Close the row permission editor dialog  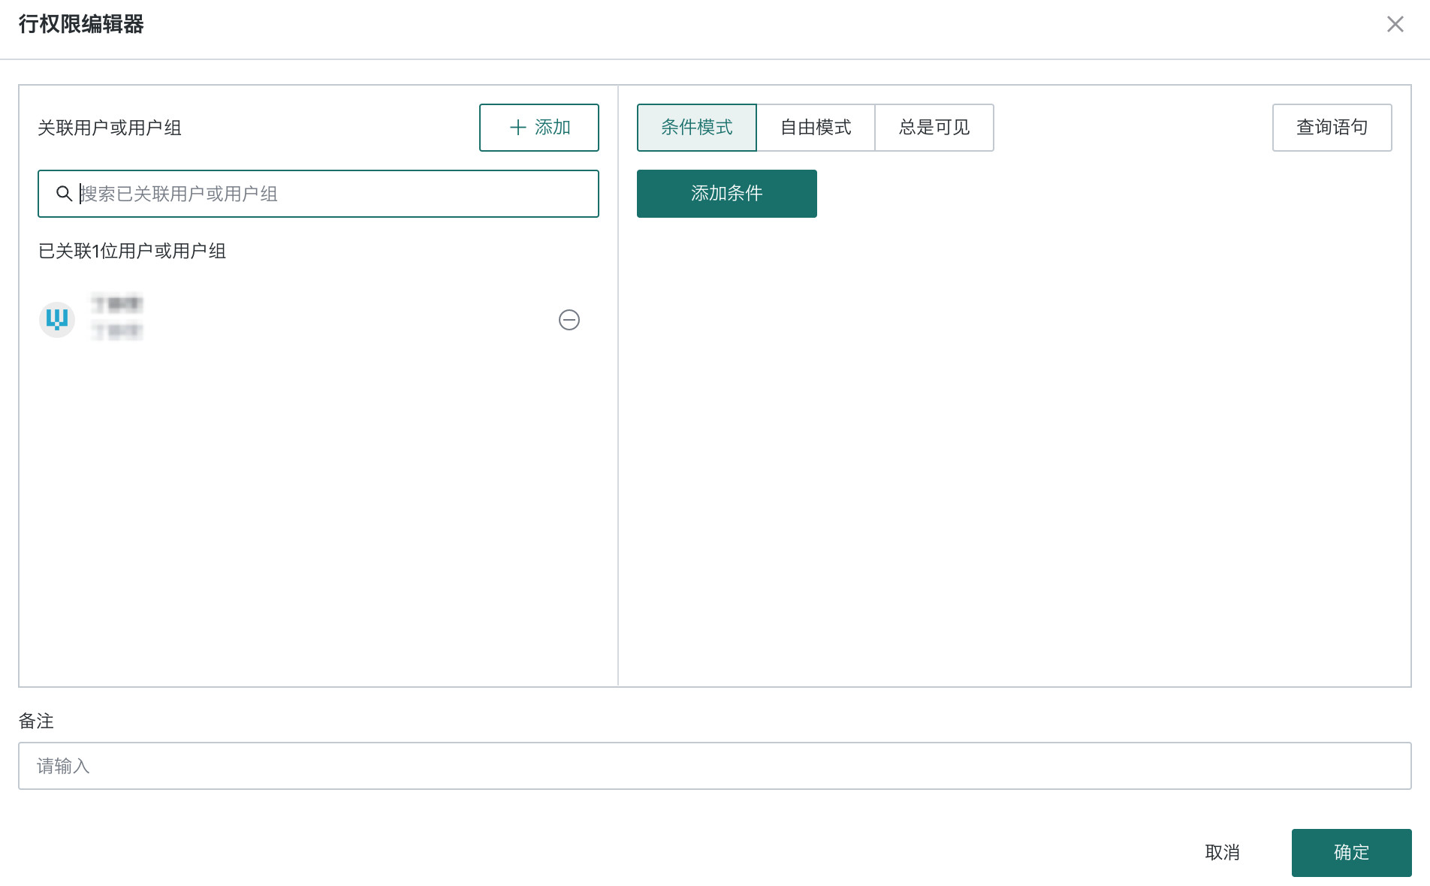[1395, 24]
